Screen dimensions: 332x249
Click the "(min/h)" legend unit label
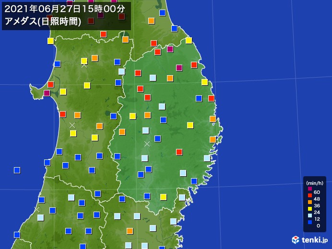click(x=315, y=183)
